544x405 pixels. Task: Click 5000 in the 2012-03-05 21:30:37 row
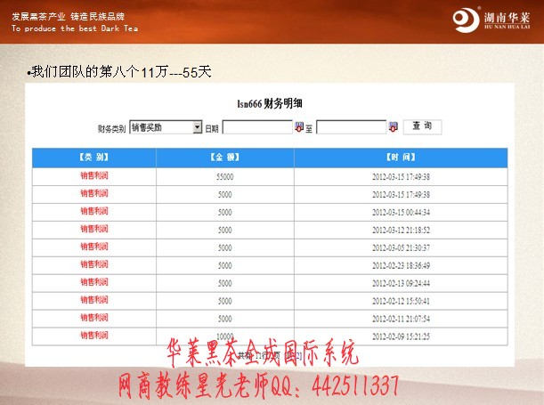pos(225,248)
